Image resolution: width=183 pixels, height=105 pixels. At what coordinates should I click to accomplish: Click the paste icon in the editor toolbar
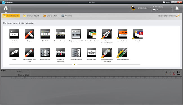coord(173,72)
